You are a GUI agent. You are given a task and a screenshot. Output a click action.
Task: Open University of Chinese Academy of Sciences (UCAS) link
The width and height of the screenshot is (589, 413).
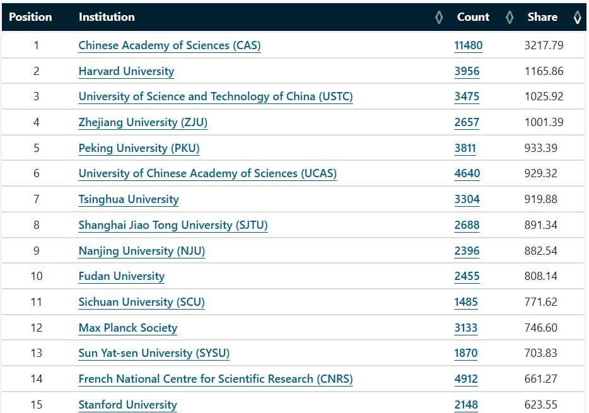[207, 173]
